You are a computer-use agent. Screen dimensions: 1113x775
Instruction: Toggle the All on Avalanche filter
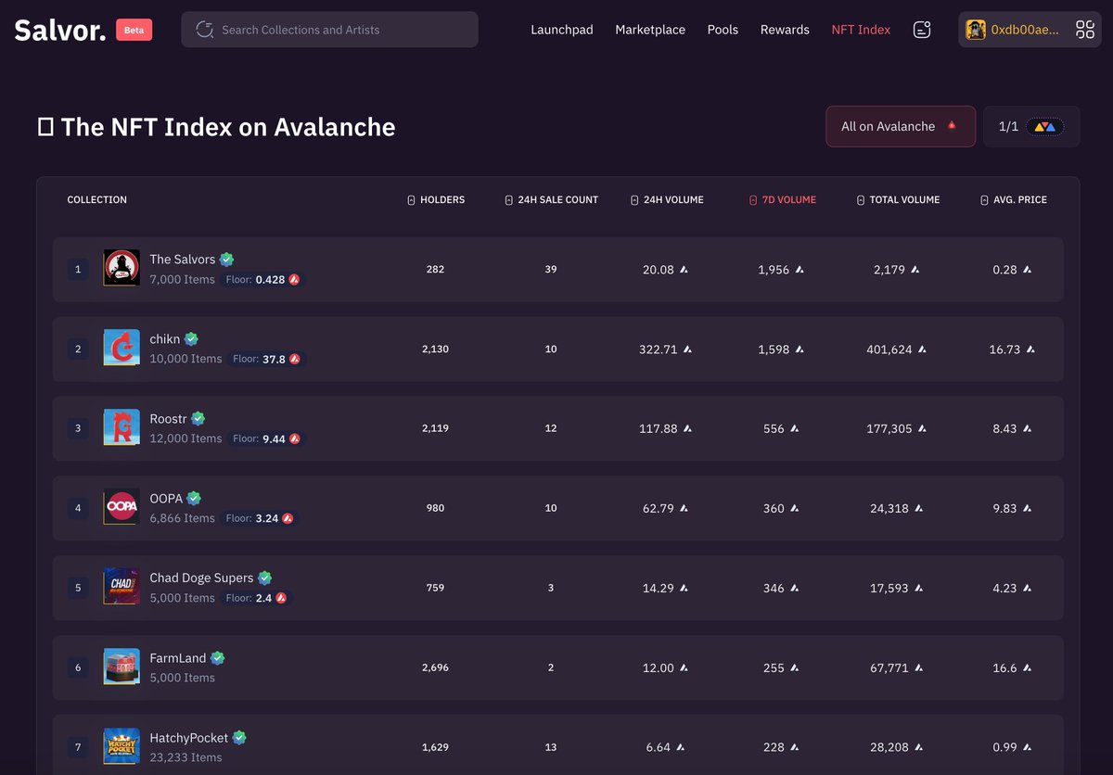[x=901, y=126]
